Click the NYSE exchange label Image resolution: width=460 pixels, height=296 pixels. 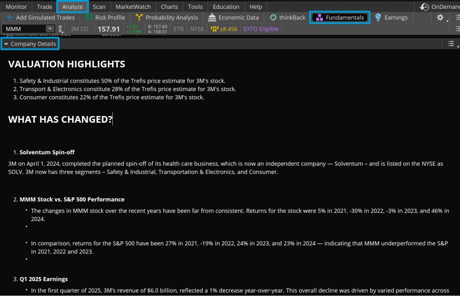point(197,29)
